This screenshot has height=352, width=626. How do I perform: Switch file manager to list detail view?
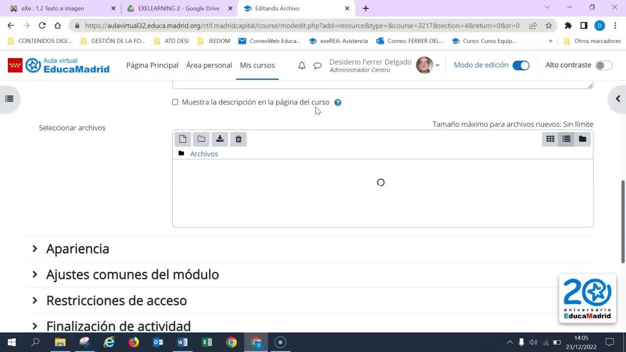pos(566,139)
